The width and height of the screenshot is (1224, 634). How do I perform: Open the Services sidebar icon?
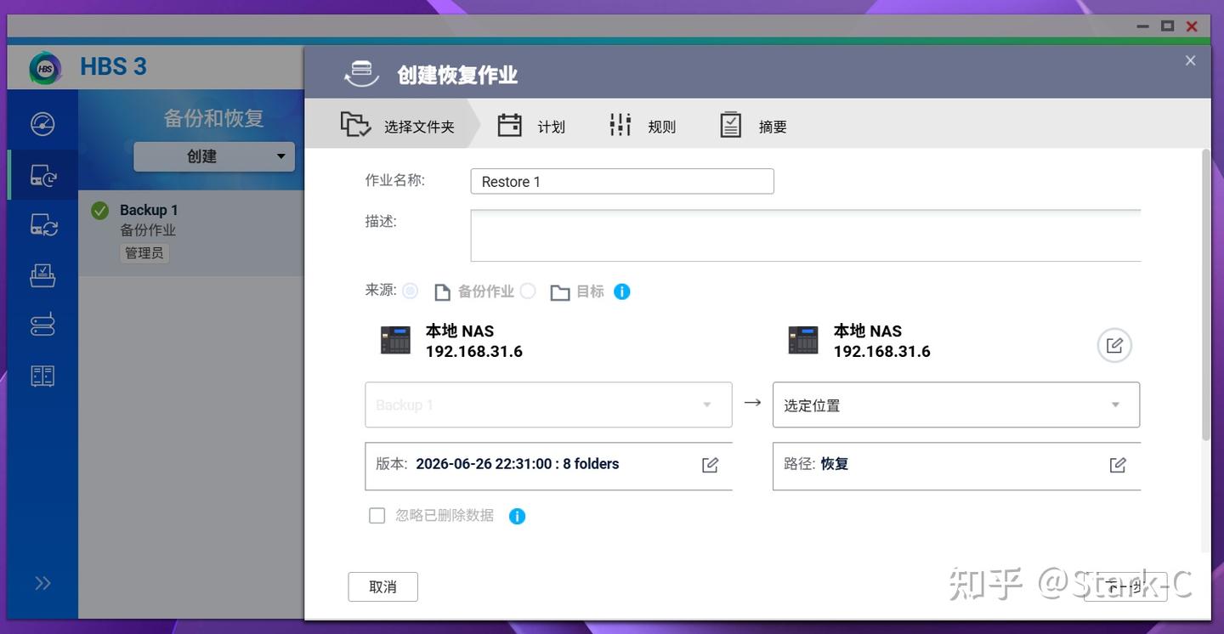coord(42,275)
